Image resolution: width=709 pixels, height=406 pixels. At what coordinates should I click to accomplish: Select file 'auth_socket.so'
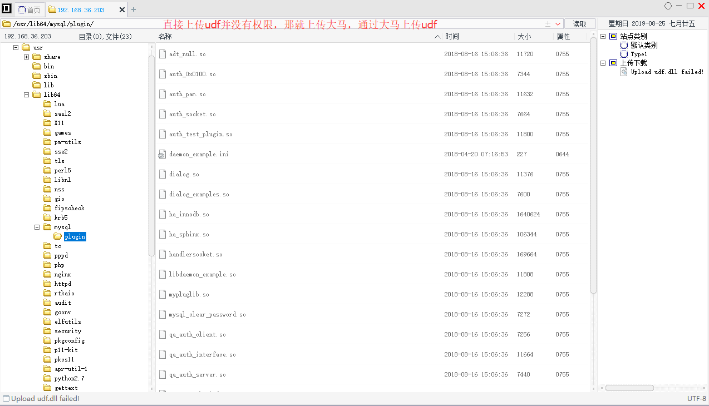click(x=192, y=114)
